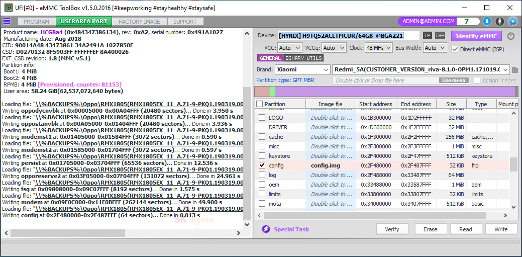The image size is (522, 257).
Task: Click the Device name input field
Action: point(349,36)
